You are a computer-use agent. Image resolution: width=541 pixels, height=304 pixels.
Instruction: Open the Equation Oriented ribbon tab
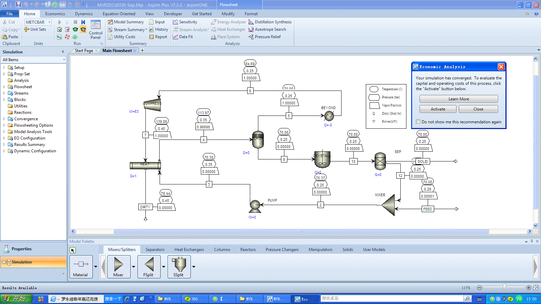pos(119,14)
